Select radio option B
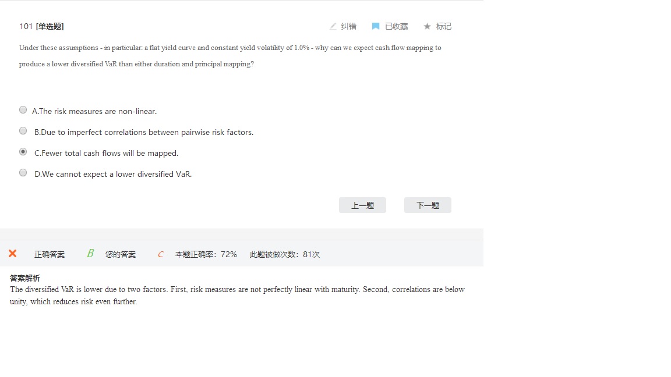The image size is (671, 377). pyautogui.click(x=23, y=131)
